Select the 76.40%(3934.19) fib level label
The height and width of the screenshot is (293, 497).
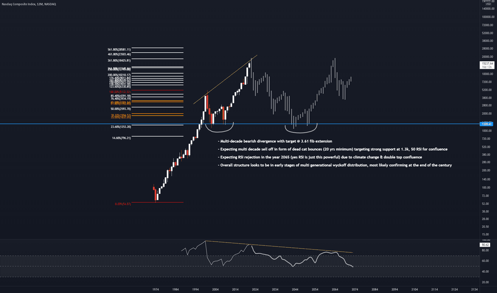tap(121, 99)
